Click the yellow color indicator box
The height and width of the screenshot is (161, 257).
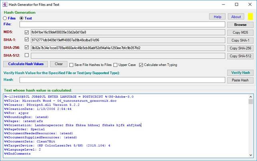[251, 16]
